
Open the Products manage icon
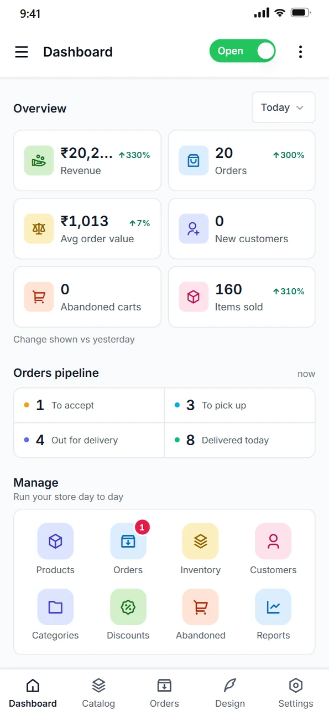pyautogui.click(x=55, y=542)
